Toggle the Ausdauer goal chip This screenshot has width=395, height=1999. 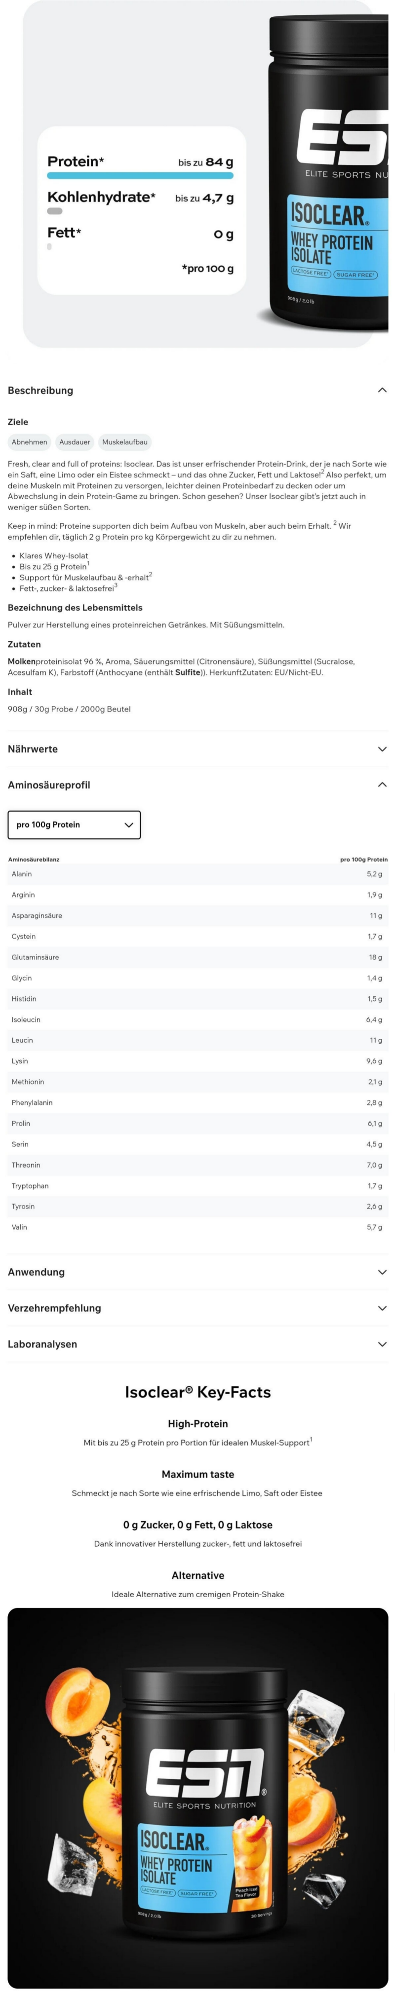coord(75,442)
